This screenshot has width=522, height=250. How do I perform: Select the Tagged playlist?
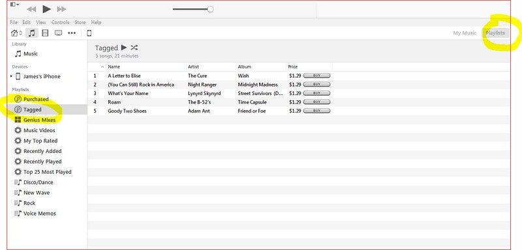[x=32, y=109]
